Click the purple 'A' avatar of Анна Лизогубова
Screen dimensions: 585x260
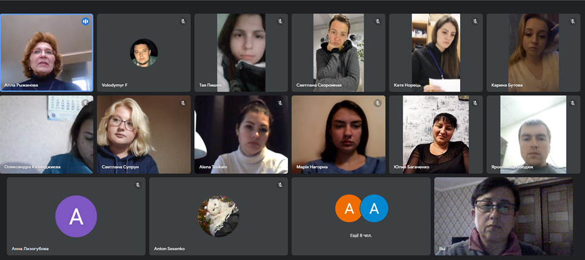tap(76, 216)
